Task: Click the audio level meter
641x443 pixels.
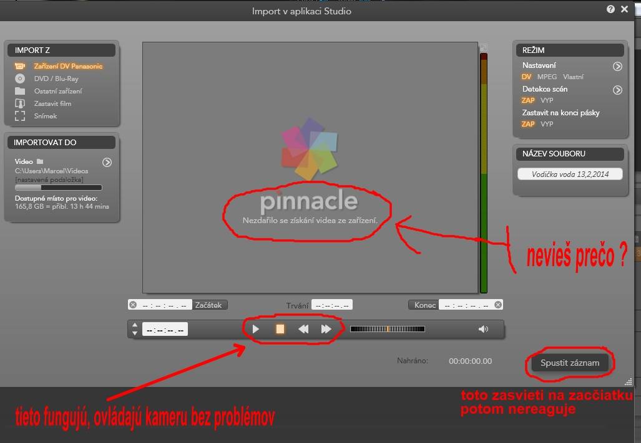Action: 484,173
